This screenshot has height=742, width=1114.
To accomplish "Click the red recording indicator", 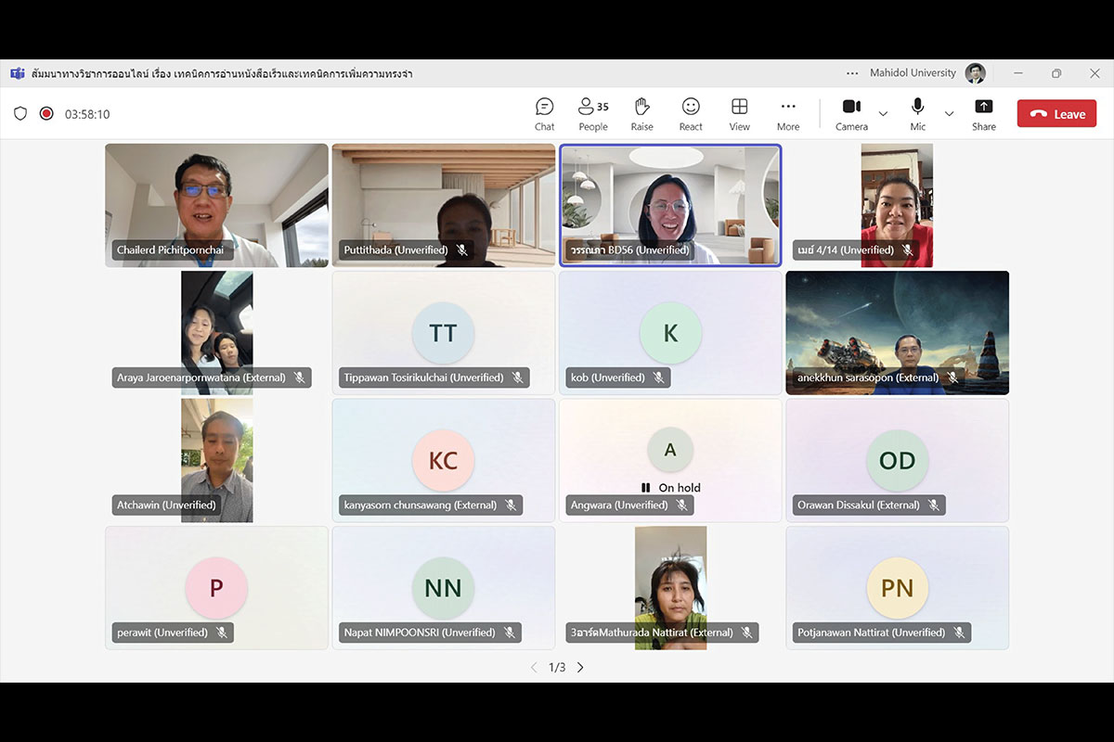I will [46, 114].
